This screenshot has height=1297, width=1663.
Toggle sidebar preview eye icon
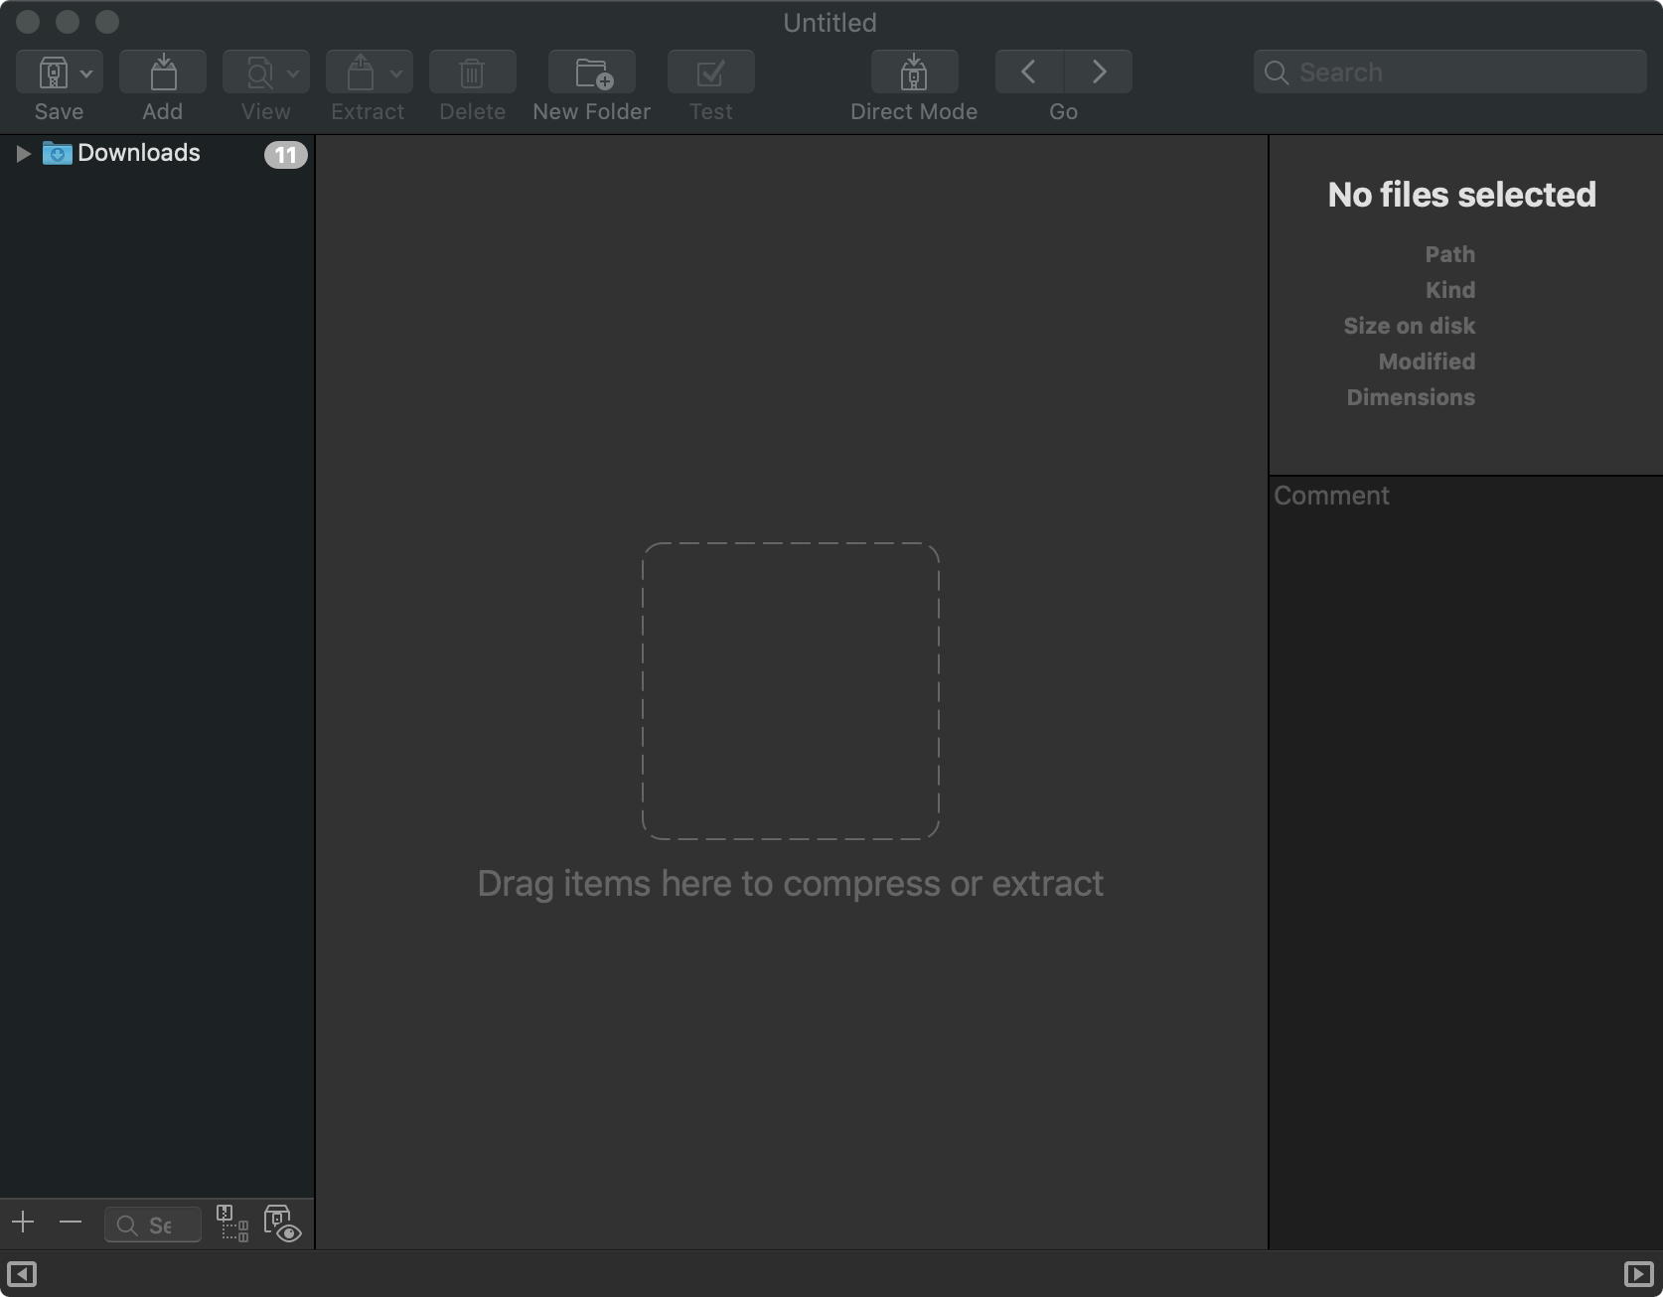coord(282,1224)
